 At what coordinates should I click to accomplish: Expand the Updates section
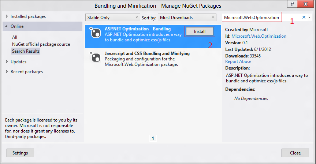point(7,61)
